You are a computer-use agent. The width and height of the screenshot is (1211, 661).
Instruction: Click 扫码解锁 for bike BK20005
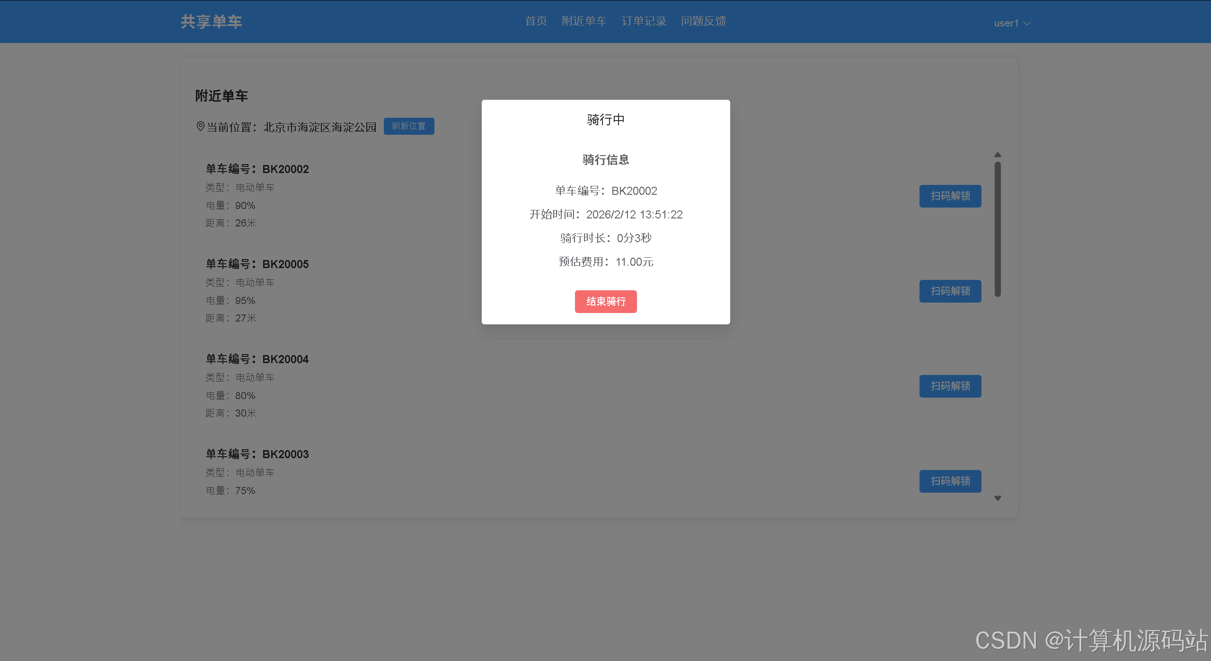950,291
